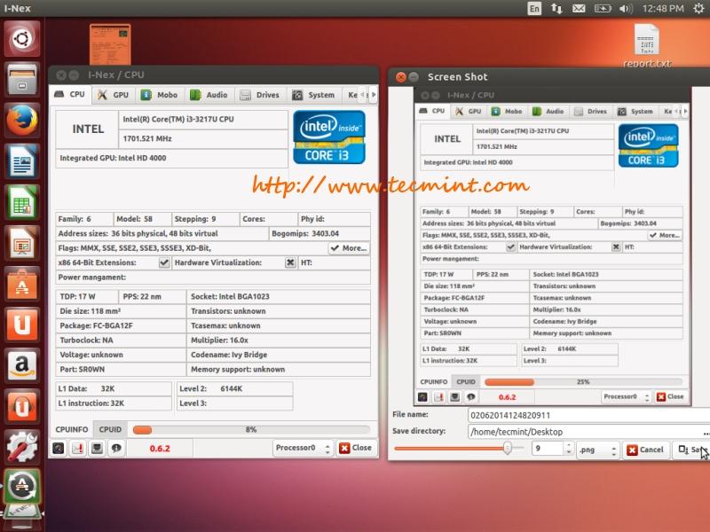
Task: Click the screenshot camera icon in I-Nex toolbar
Action: tap(59, 448)
